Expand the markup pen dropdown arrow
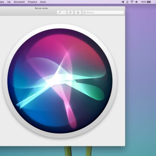 tap(65, 13)
